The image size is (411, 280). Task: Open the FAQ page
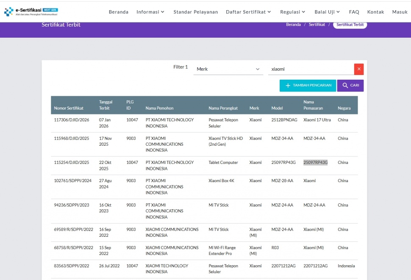[x=354, y=12]
